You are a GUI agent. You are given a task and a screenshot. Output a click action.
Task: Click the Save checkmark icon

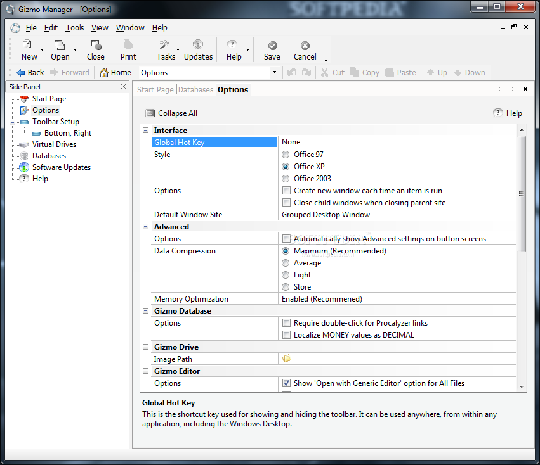point(272,46)
